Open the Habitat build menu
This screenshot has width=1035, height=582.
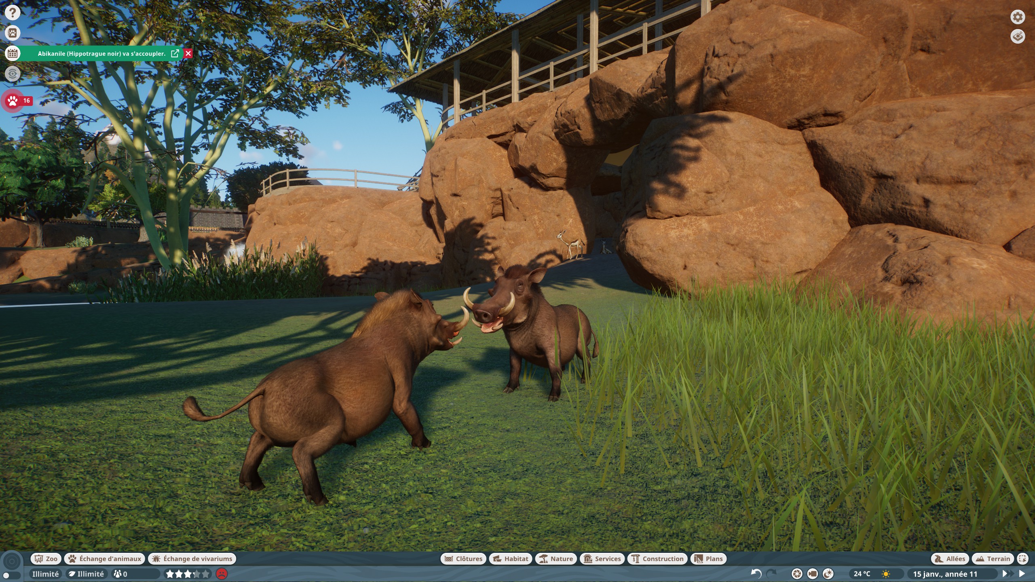pyautogui.click(x=511, y=559)
